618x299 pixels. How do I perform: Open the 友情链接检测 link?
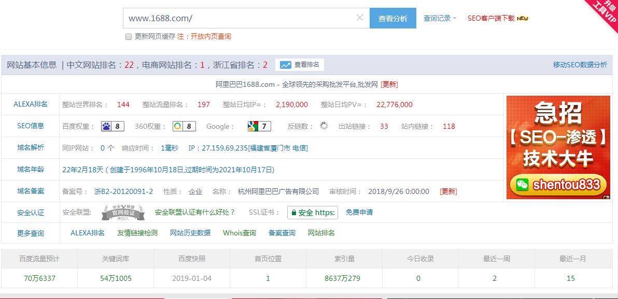(x=137, y=233)
